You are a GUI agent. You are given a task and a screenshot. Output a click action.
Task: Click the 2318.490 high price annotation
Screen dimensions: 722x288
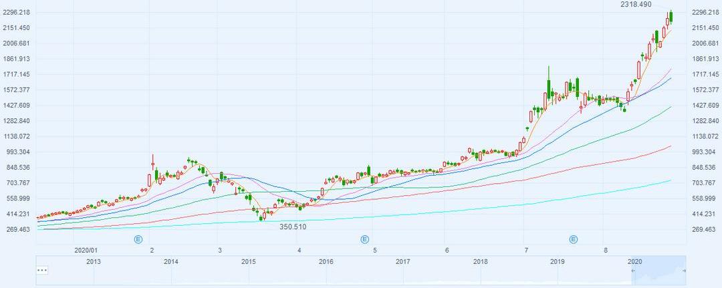point(635,5)
